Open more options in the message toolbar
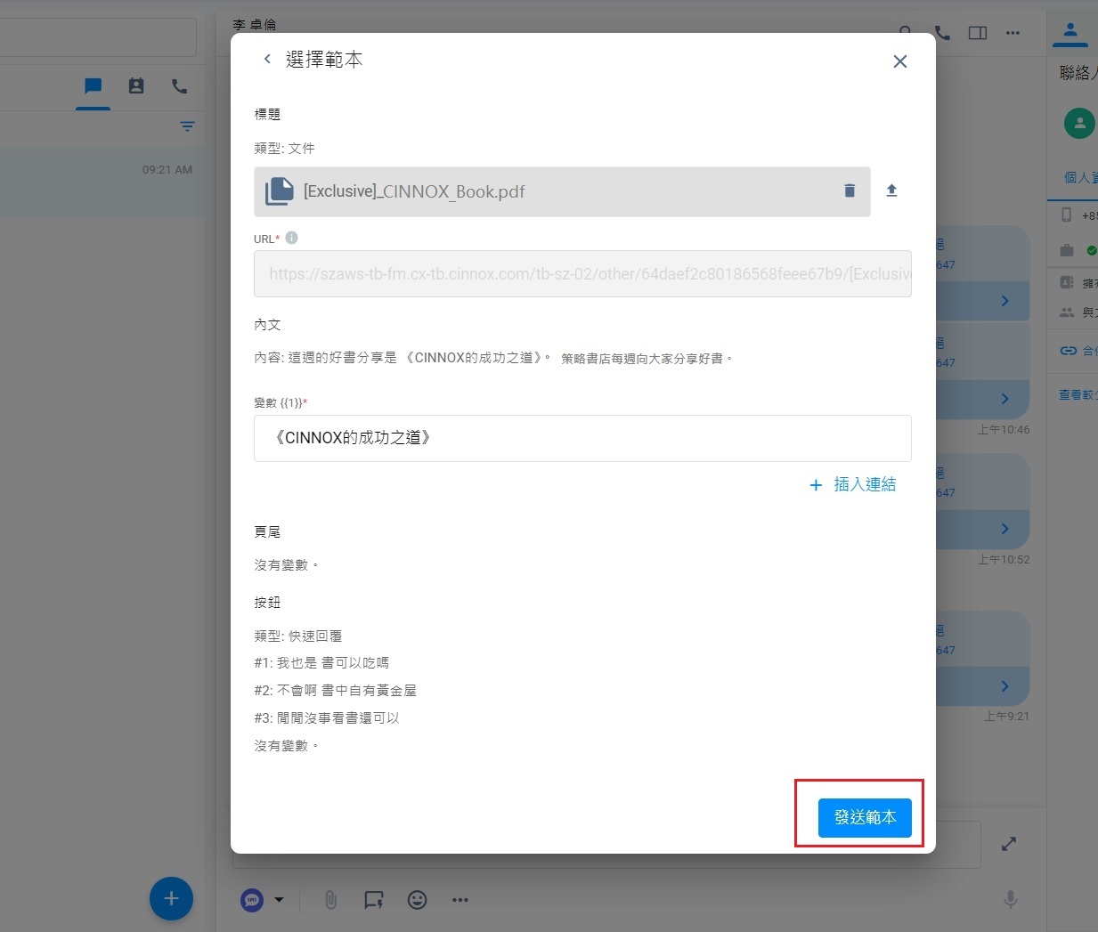The image size is (1098, 932). 460,900
